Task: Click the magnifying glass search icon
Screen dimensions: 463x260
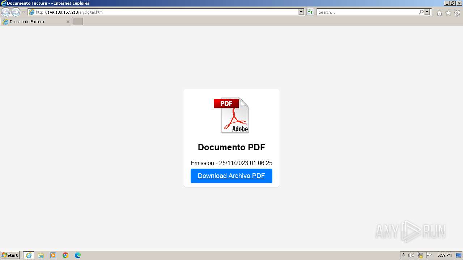Action: coord(421,12)
